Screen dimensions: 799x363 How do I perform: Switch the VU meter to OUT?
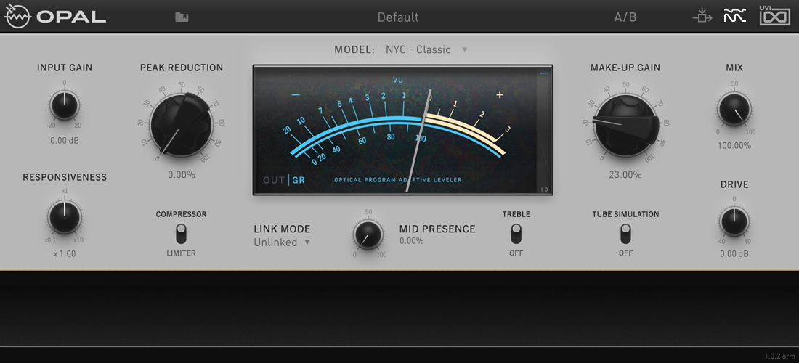274,180
